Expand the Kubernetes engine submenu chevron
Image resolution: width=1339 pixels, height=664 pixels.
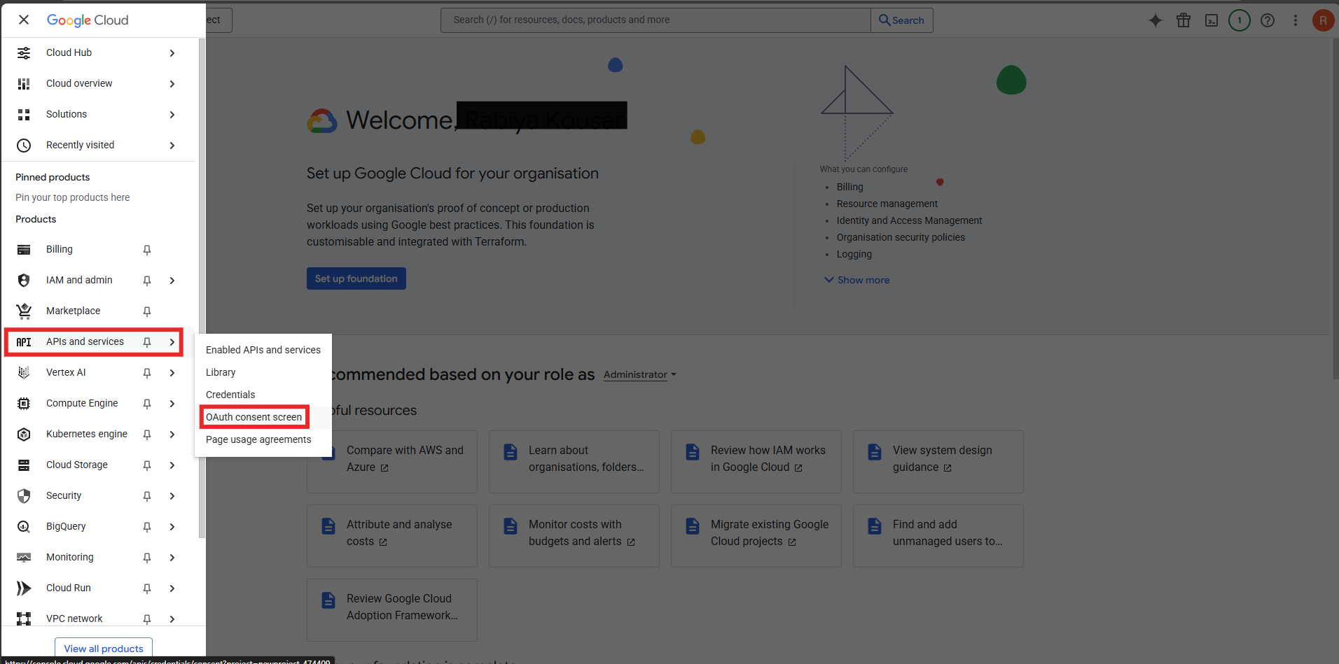[x=172, y=434]
